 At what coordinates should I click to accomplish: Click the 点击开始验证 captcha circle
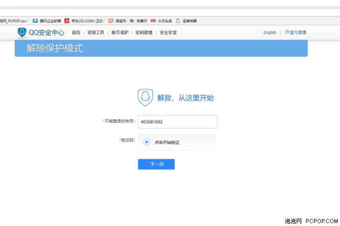pyautogui.click(x=146, y=142)
